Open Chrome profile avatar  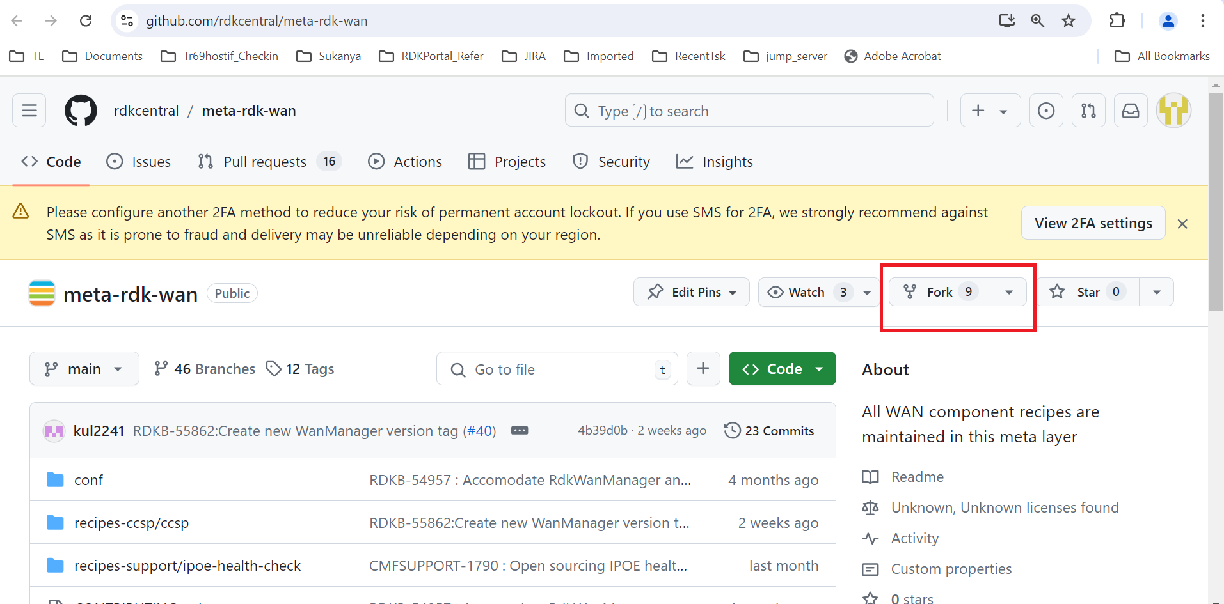pyautogui.click(x=1168, y=21)
